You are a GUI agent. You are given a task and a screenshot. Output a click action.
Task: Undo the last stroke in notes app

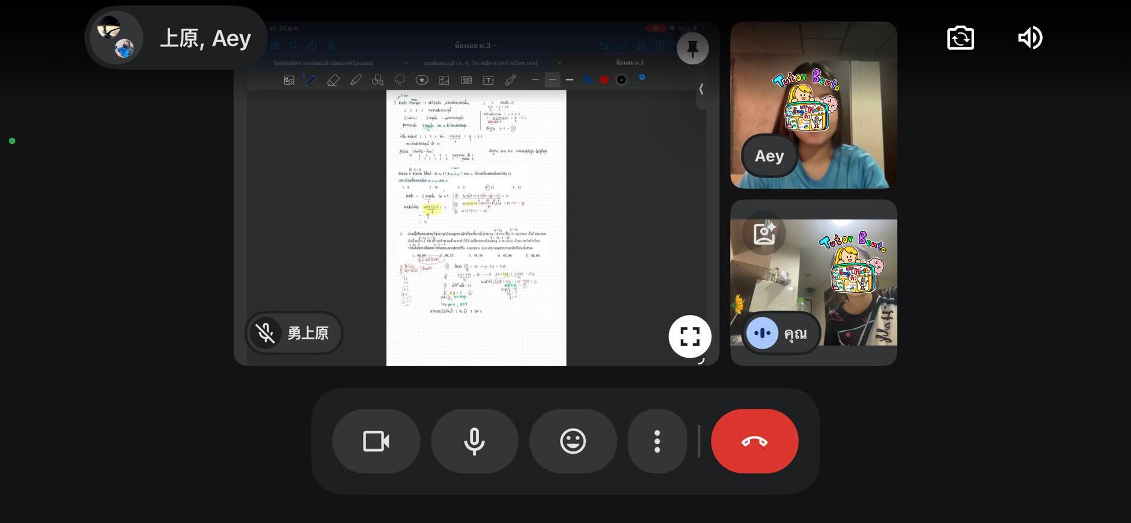[604, 45]
